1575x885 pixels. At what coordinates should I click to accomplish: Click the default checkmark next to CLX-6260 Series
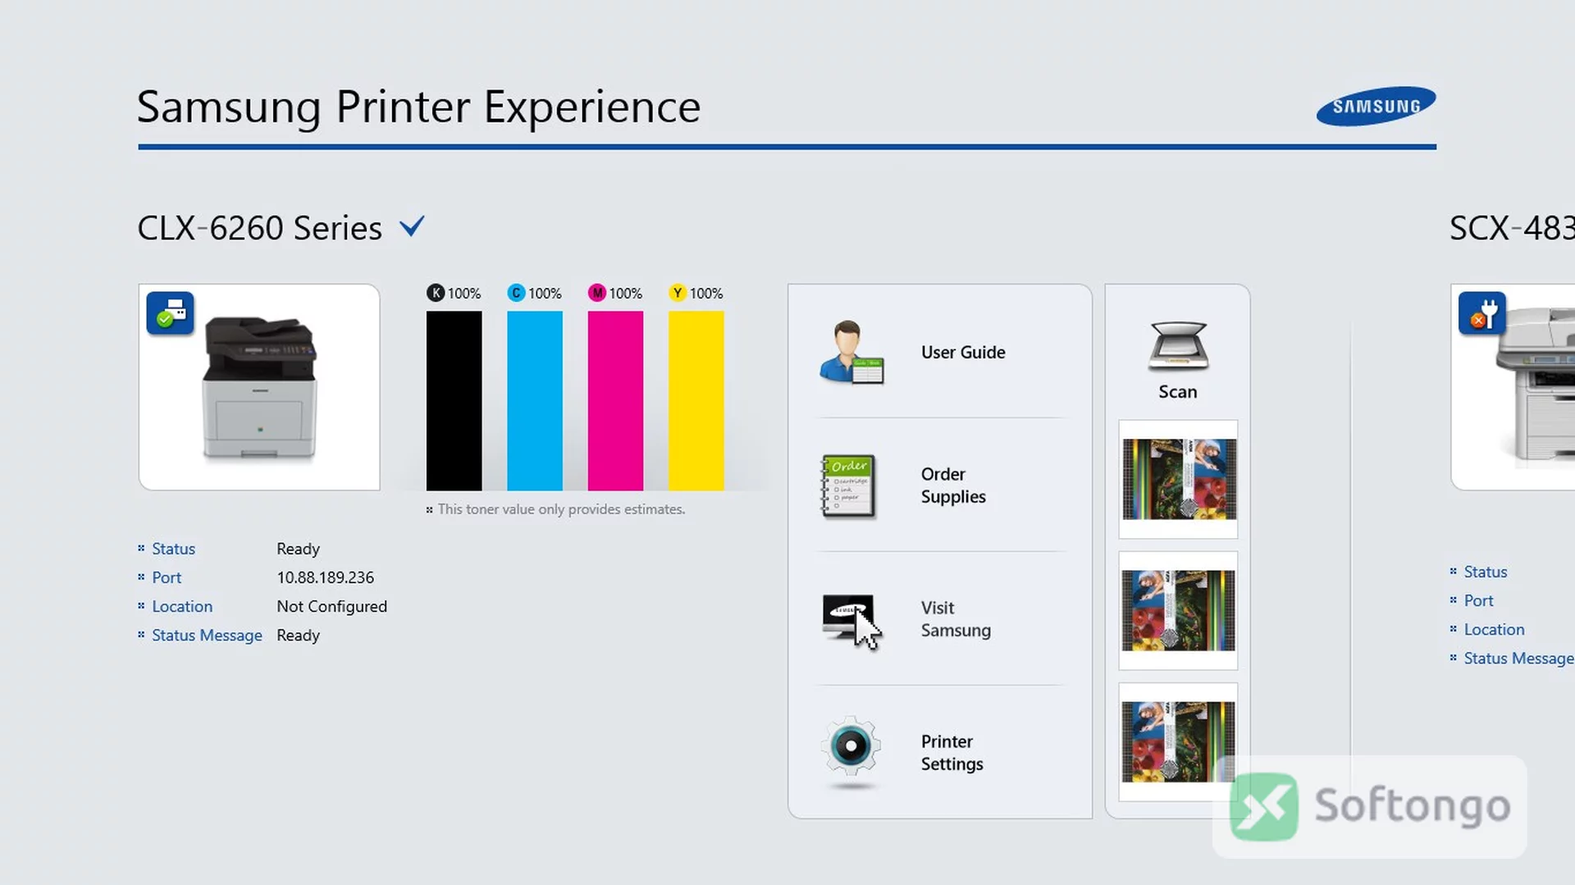tap(412, 226)
